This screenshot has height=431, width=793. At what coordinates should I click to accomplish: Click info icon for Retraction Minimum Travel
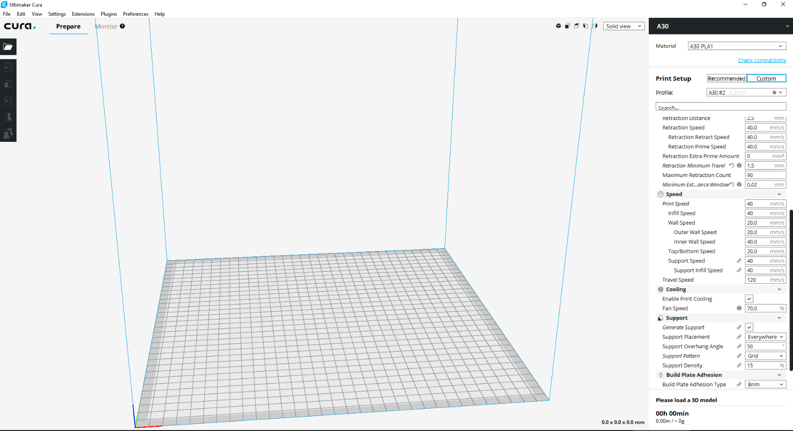(x=739, y=166)
